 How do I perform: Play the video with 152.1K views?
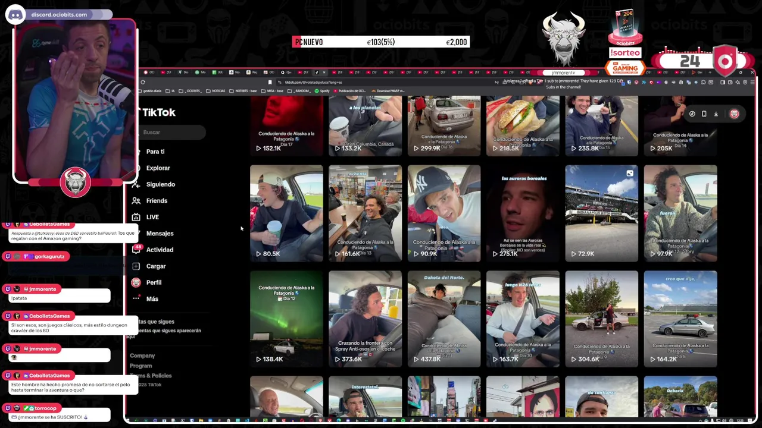point(286,126)
